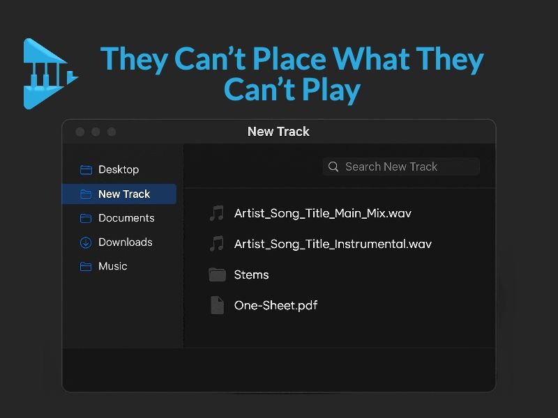Click the One-Sheet.pdf document icon
Image resolution: width=558 pixels, height=418 pixels.
click(x=217, y=305)
